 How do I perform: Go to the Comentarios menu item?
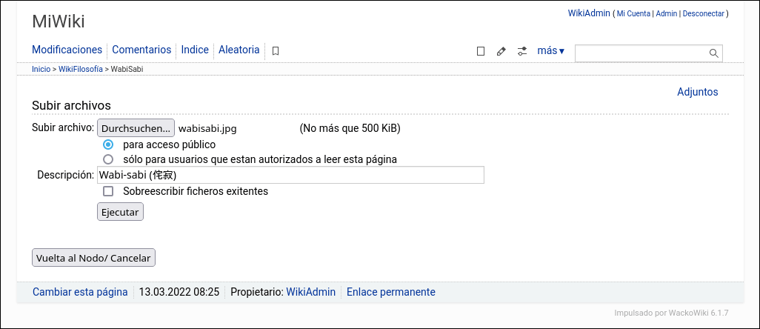click(x=141, y=50)
